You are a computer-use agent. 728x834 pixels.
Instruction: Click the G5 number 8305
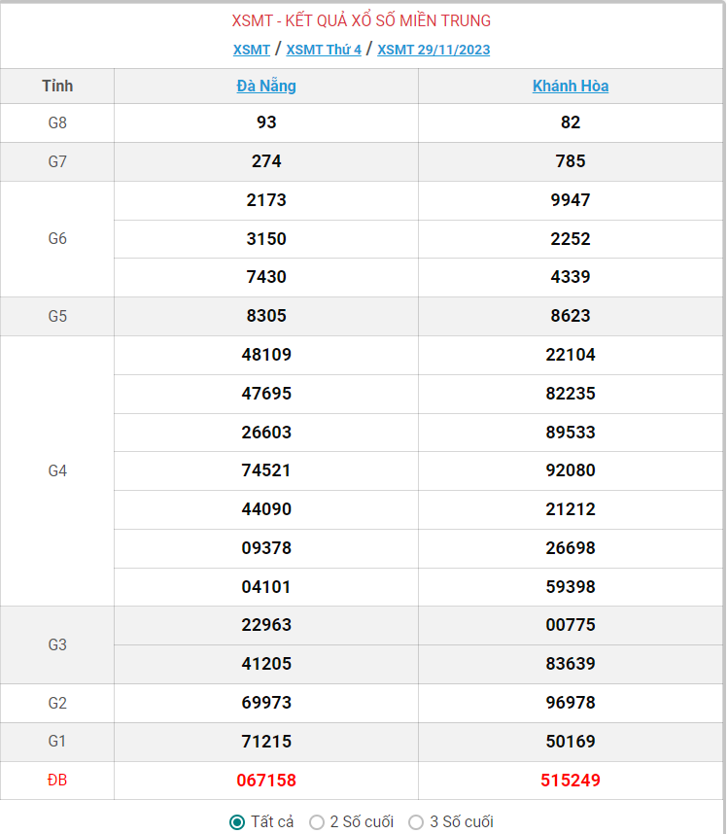tap(266, 316)
